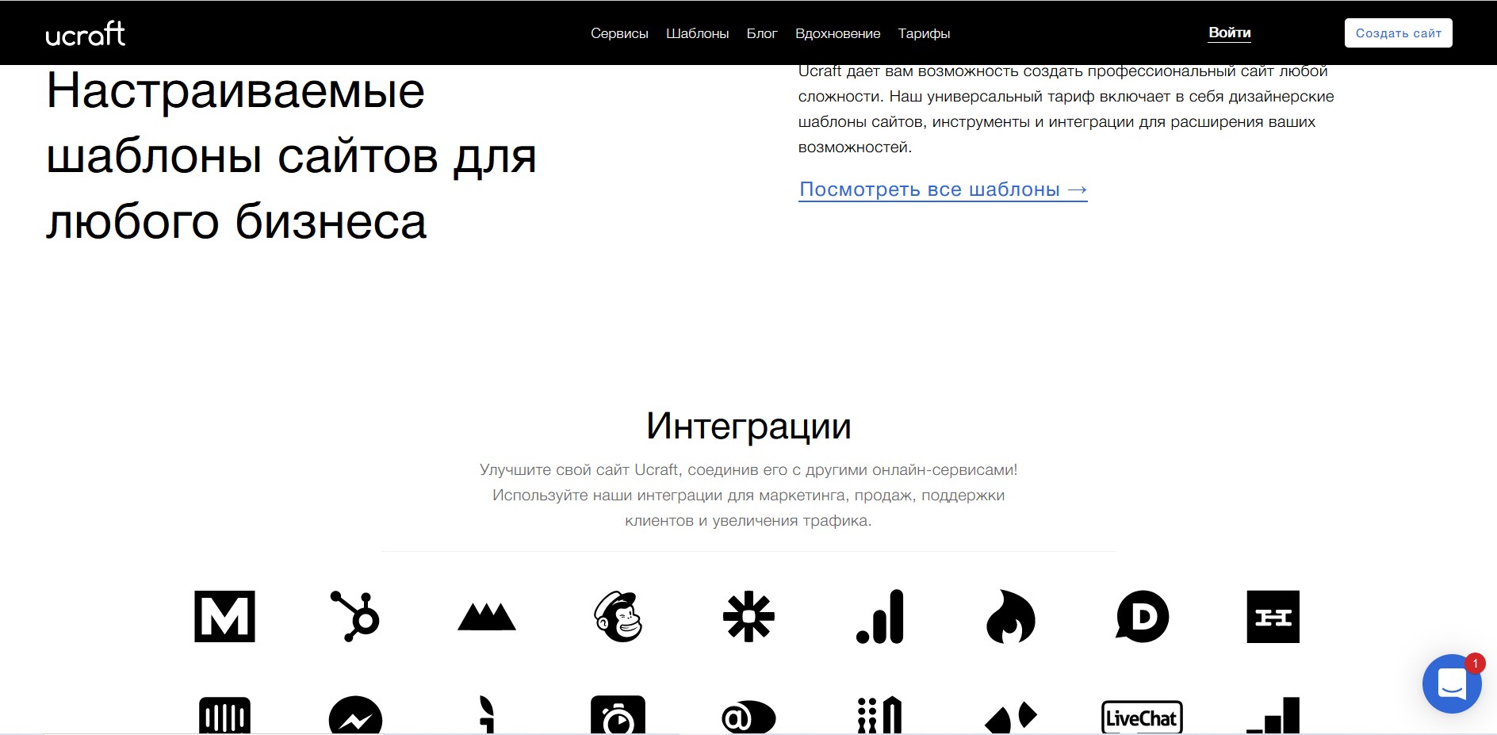Open the blue chat widget bubble

tap(1451, 683)
